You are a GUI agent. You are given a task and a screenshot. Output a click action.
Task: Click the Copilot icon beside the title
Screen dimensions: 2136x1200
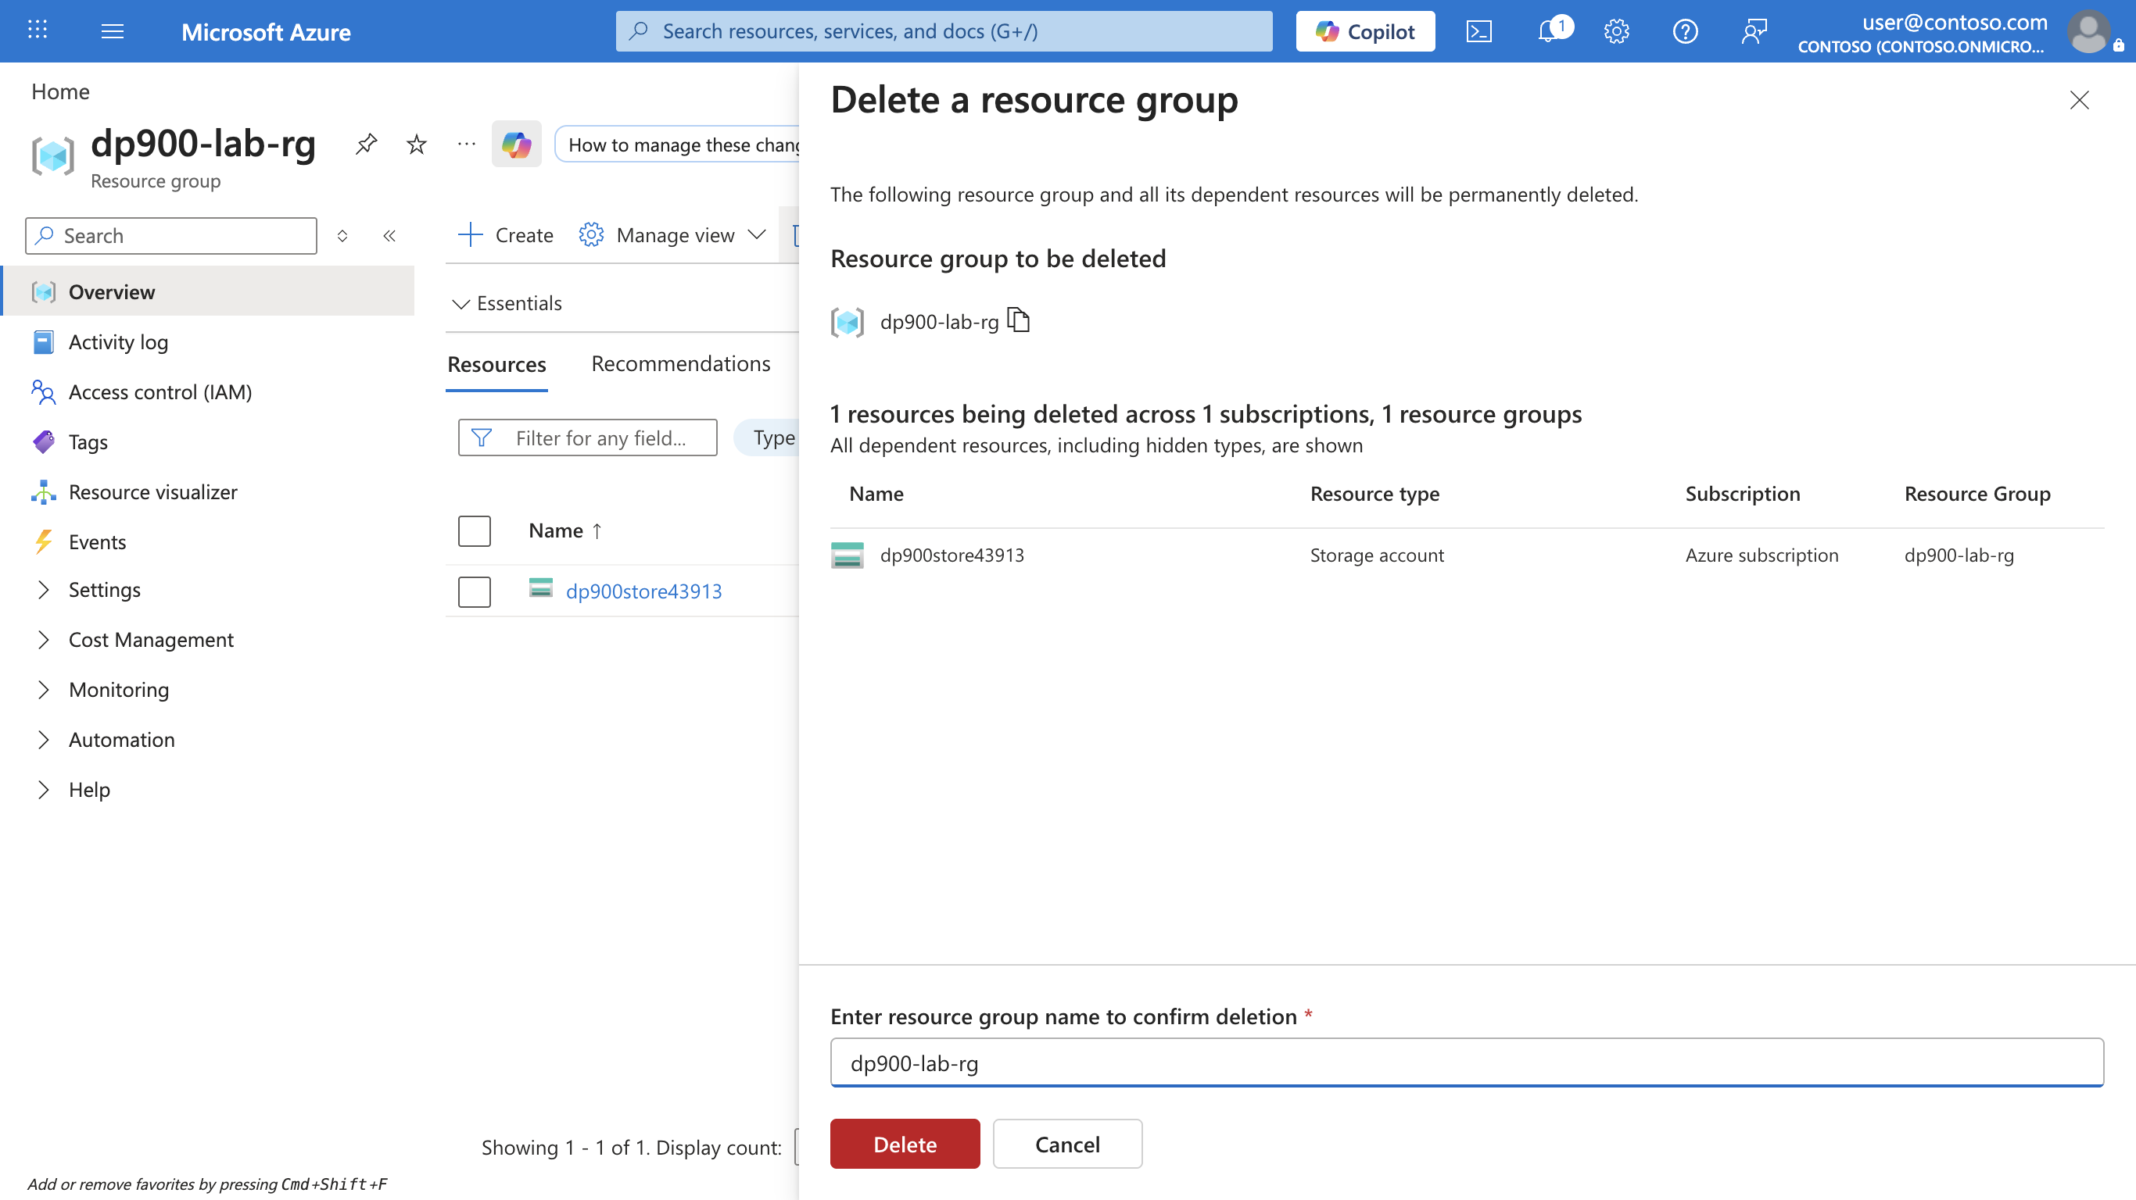[516, 145]
